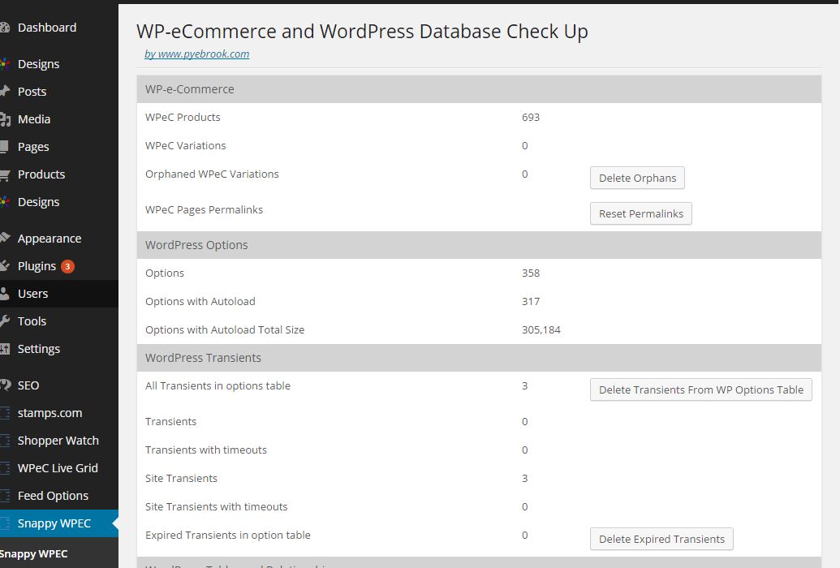Open the stamps.com menu item

point(50,413)
